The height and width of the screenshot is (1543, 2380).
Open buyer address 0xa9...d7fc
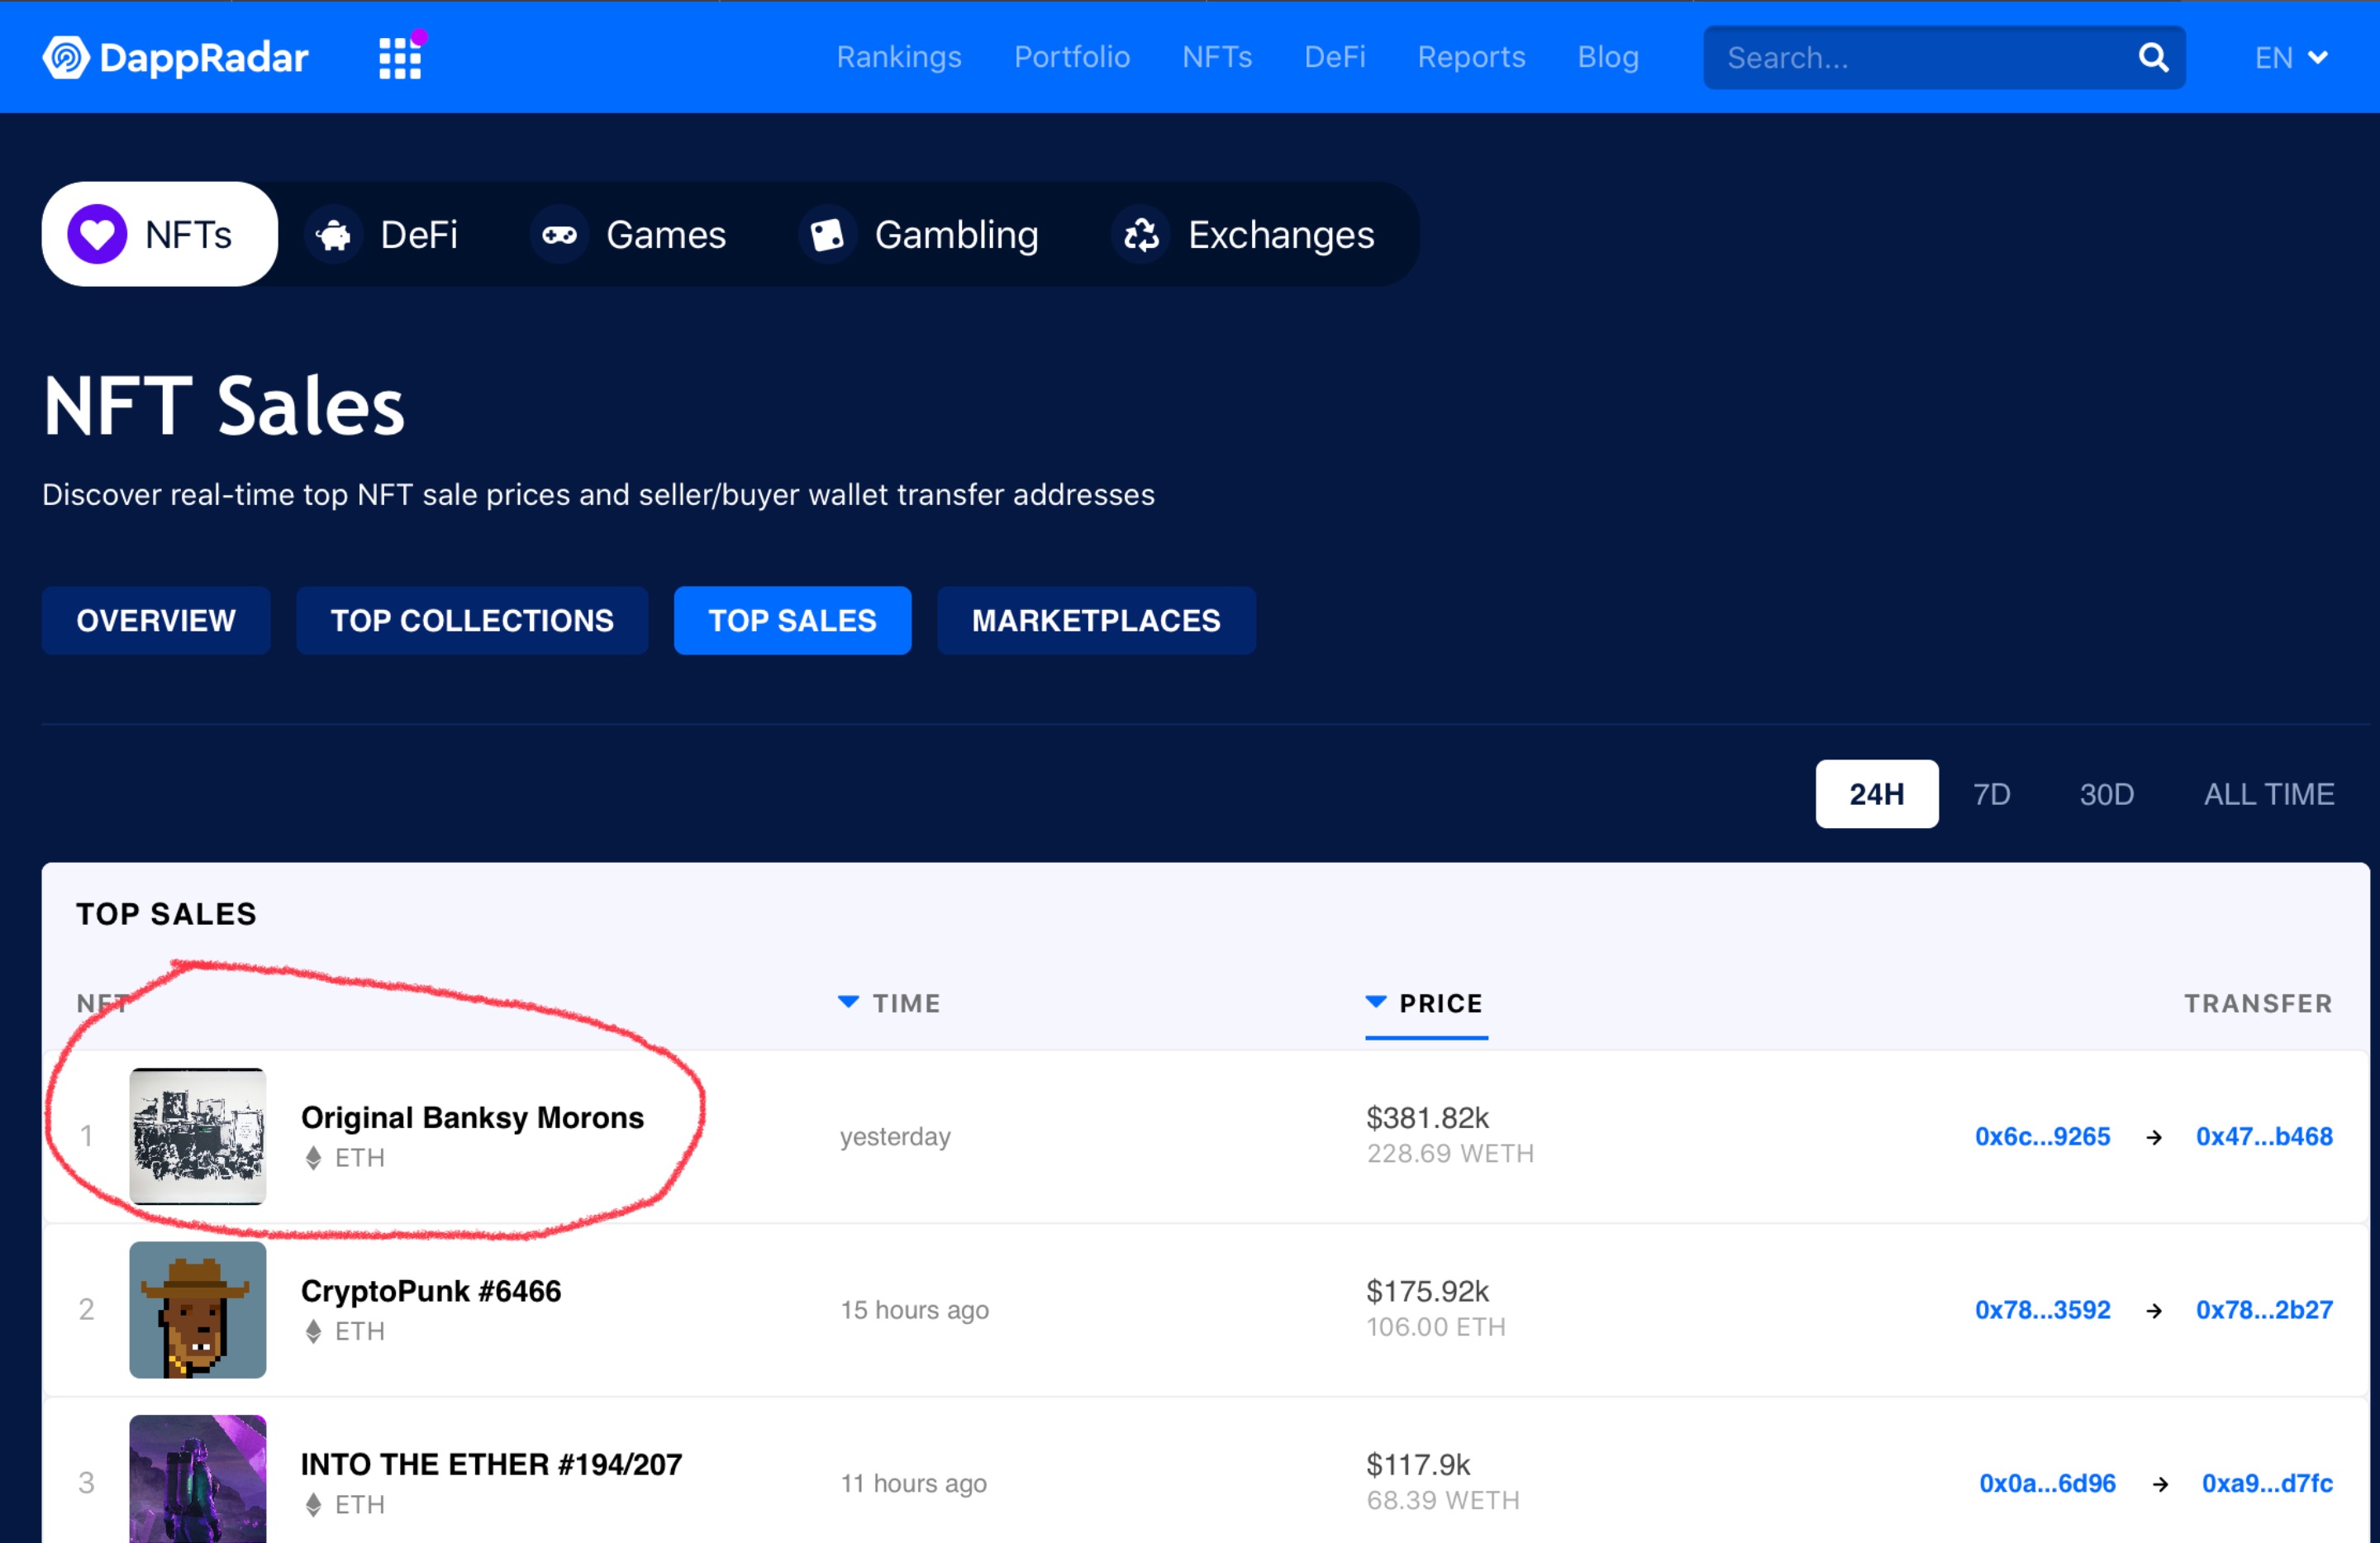(x=2267, y=1483)
